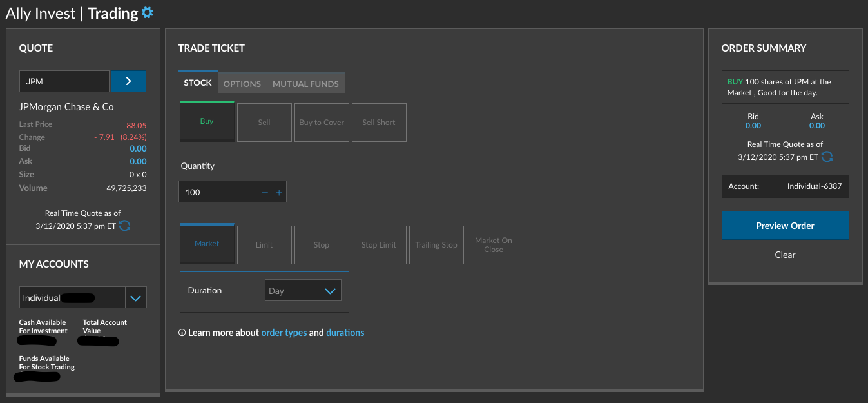
Task: Click the JPMorgan Chase & Co name
Action: click(x=66, y=107)
